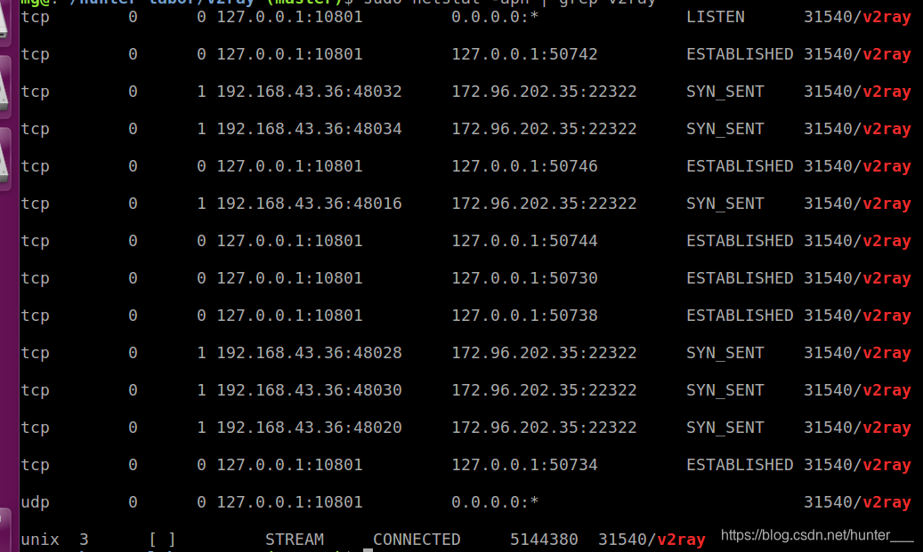Click foreign address 127.0.0.1:50734
This screenshot has width=923, height=552.
524,465
